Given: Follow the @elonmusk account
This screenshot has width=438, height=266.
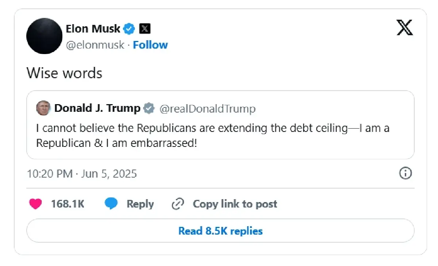Looking at the screenshot, I should [150, 45].
